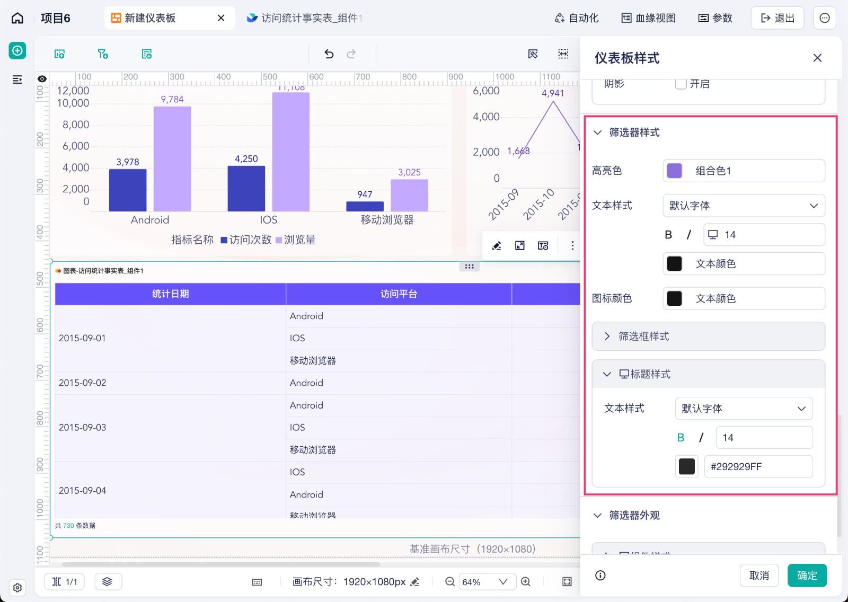Click the add filter toolbar icon

103,54
